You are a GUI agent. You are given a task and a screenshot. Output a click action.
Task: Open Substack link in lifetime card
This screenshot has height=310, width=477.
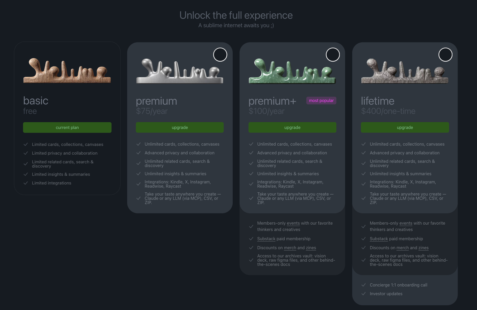379,239
